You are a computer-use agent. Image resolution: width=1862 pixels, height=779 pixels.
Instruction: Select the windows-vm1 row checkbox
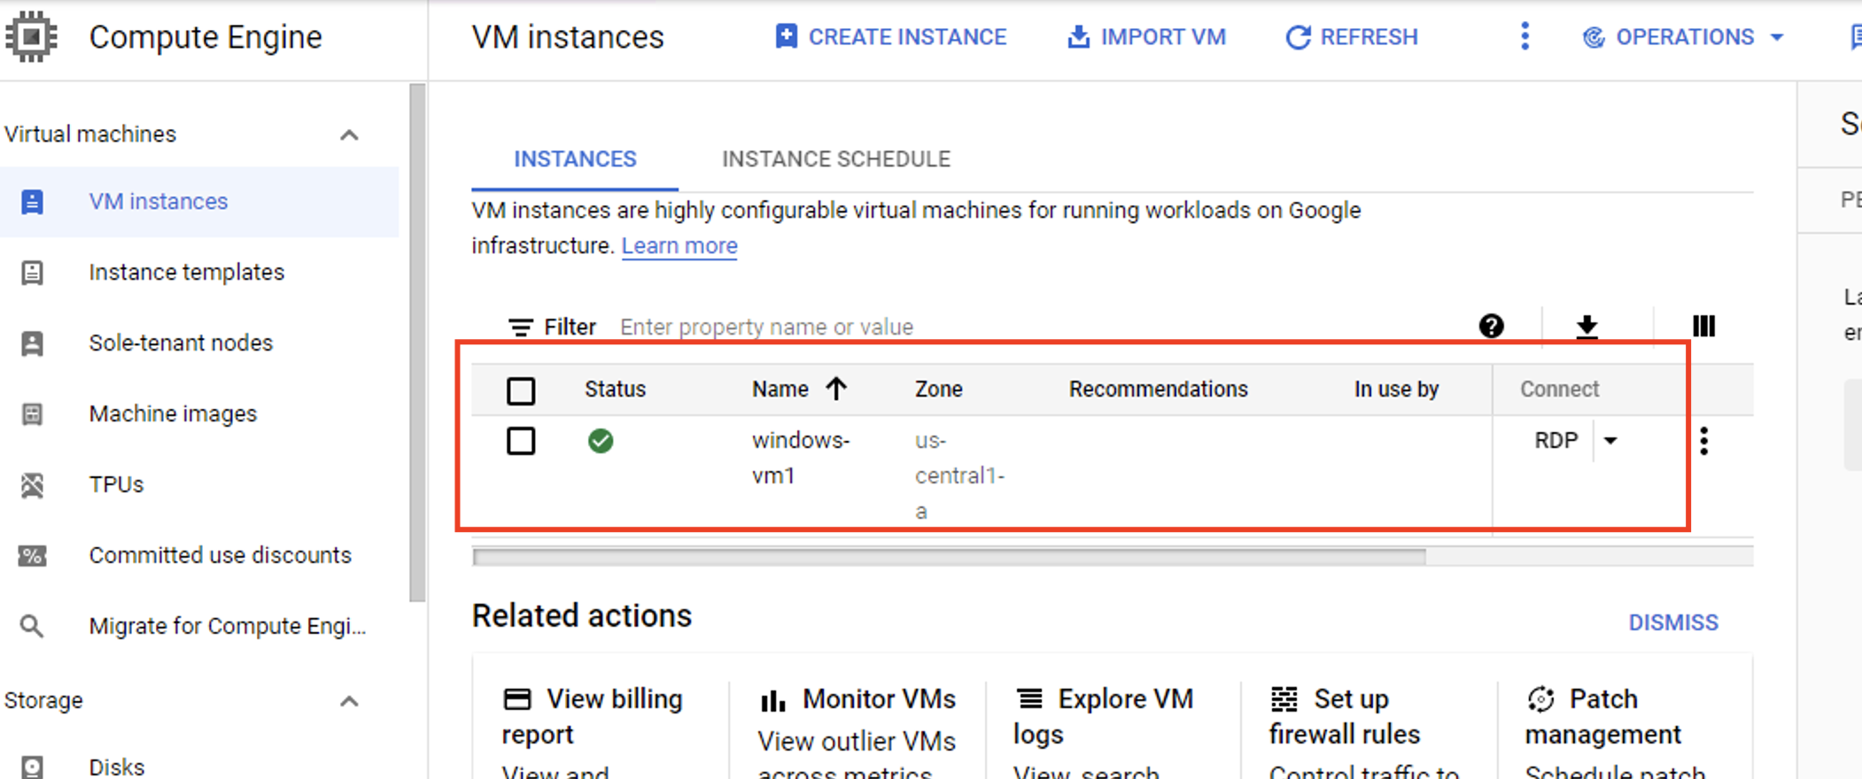tap(521, 441)
